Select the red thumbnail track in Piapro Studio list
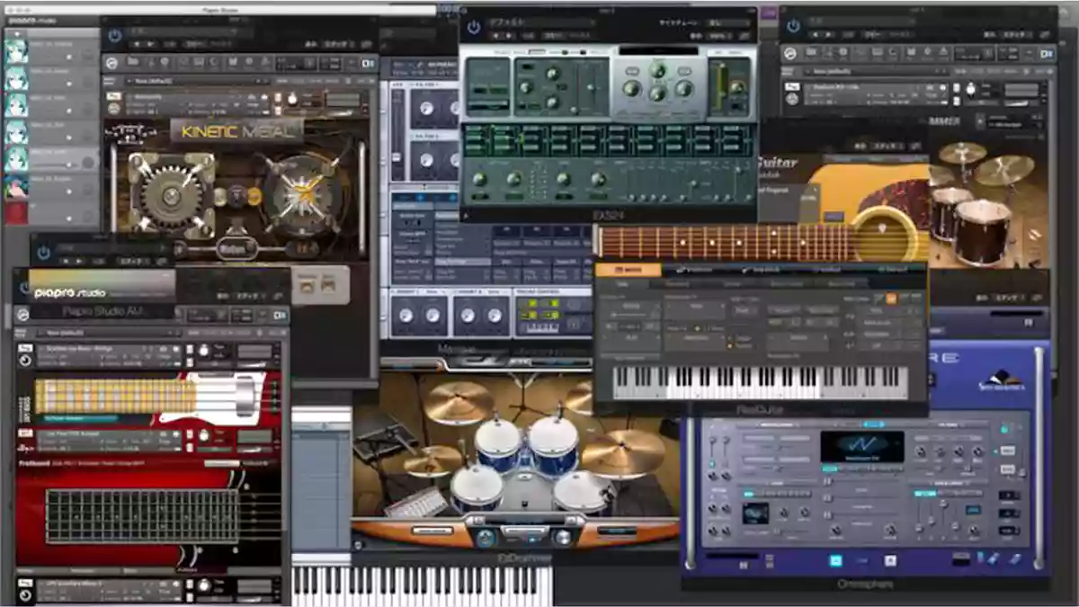Image resolution: width=1079 pixels, height=607 pixels. [x=15, y=214]
